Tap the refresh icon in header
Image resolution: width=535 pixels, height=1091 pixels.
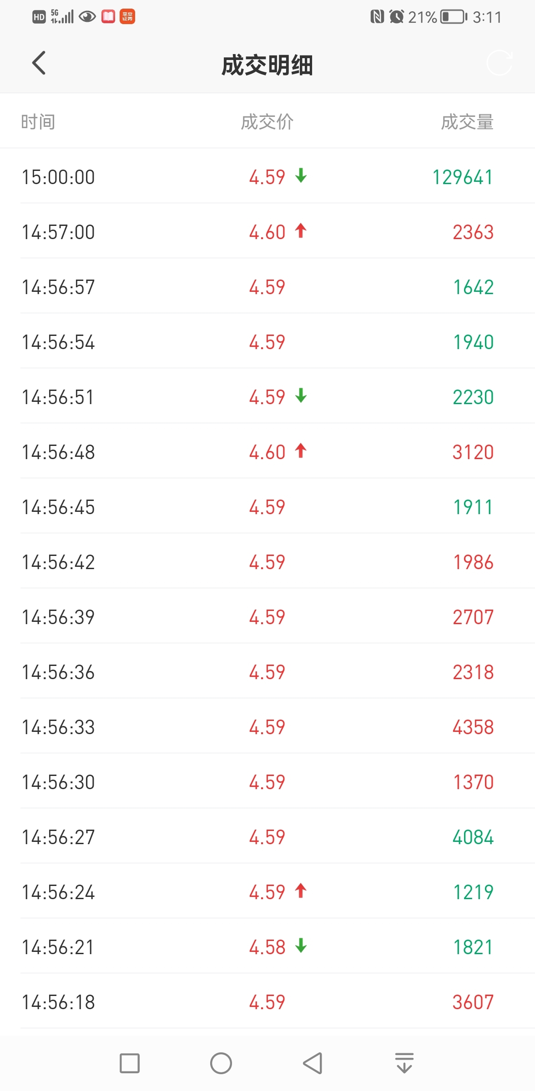[x=499, y=63]
